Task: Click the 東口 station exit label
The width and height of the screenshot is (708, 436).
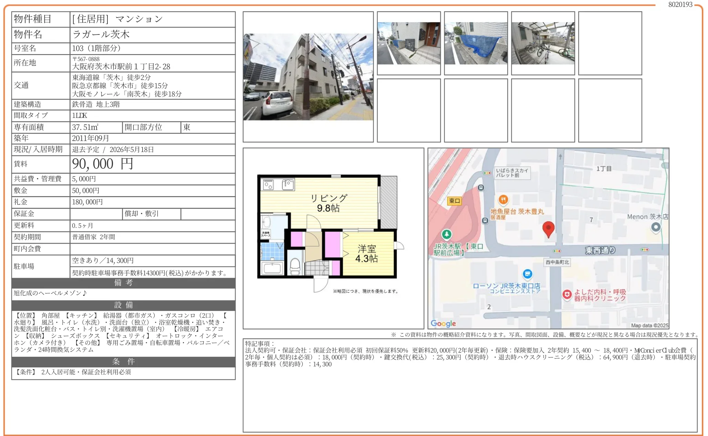Action: 454,201
